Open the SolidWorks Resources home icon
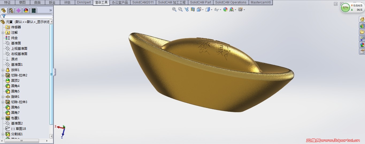The height and width of the screenshot is (144, 365). pos(362,19)
